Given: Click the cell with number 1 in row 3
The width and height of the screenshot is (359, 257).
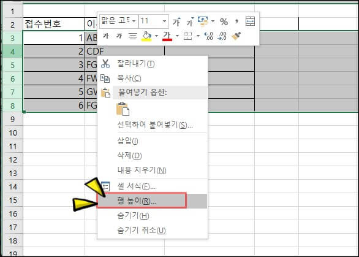Looking at the screenshot, I should [54, 38].
